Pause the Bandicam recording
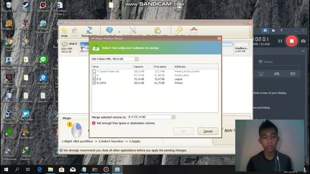Viewport: 310px width, 174px height. (x=280, y=41)
